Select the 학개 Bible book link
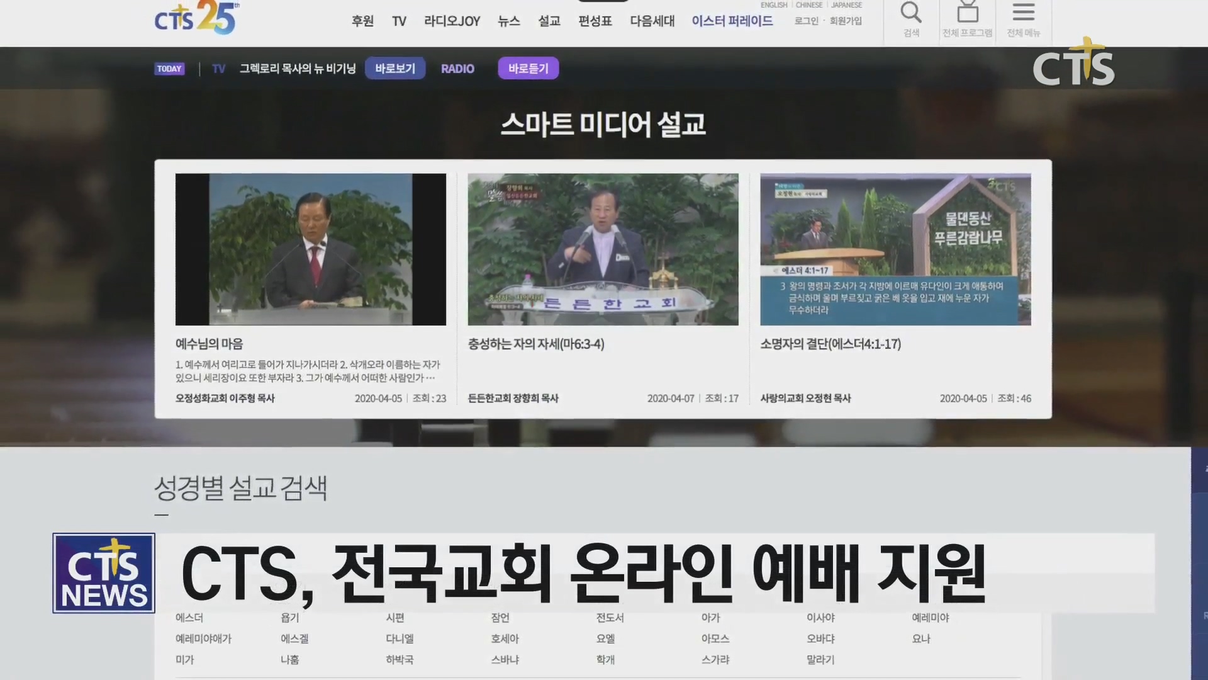1208x680 pixels. point(606,659)
